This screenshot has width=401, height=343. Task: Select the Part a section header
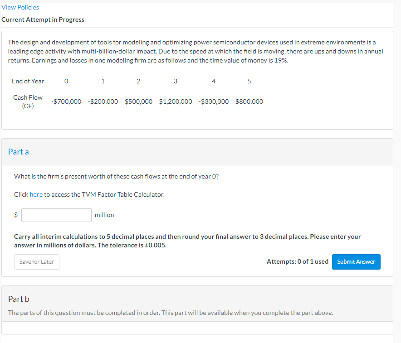tap(19, 151)
